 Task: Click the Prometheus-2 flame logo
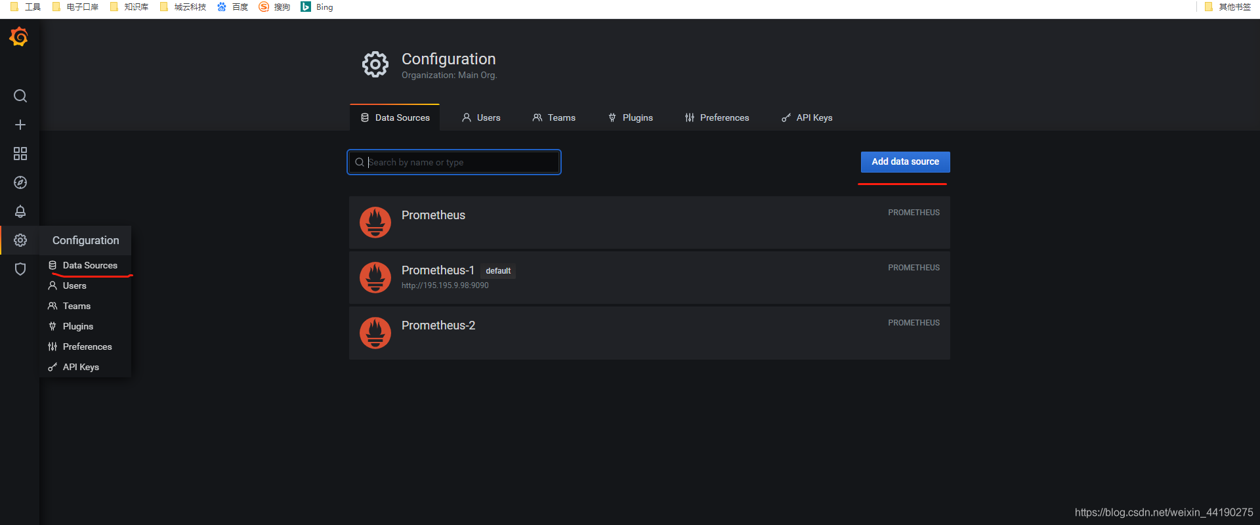coord(375,333)
